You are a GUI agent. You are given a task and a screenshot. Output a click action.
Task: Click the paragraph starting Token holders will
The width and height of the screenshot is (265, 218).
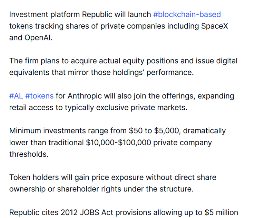(x=113, y=183)
